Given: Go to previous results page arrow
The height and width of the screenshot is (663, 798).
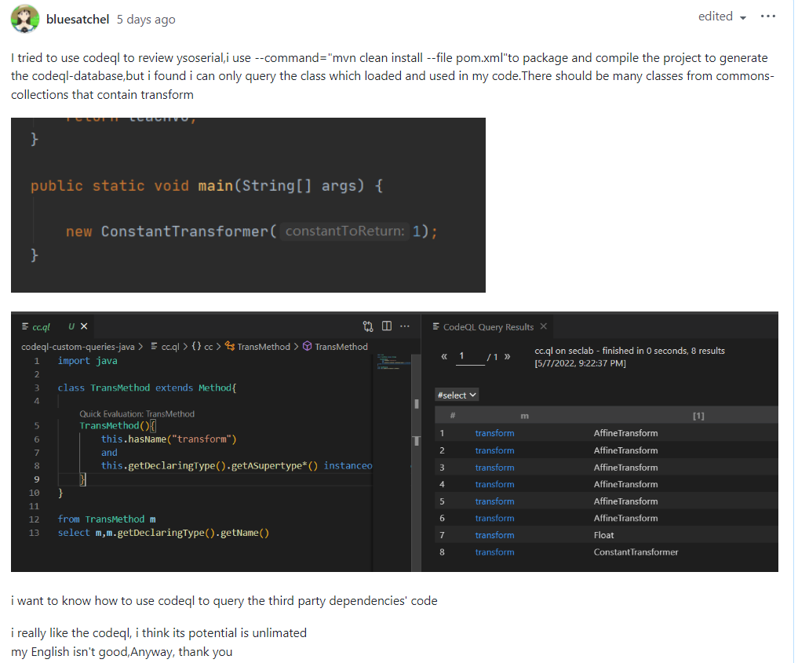Looking at the screenshot, I should [444, 356].
